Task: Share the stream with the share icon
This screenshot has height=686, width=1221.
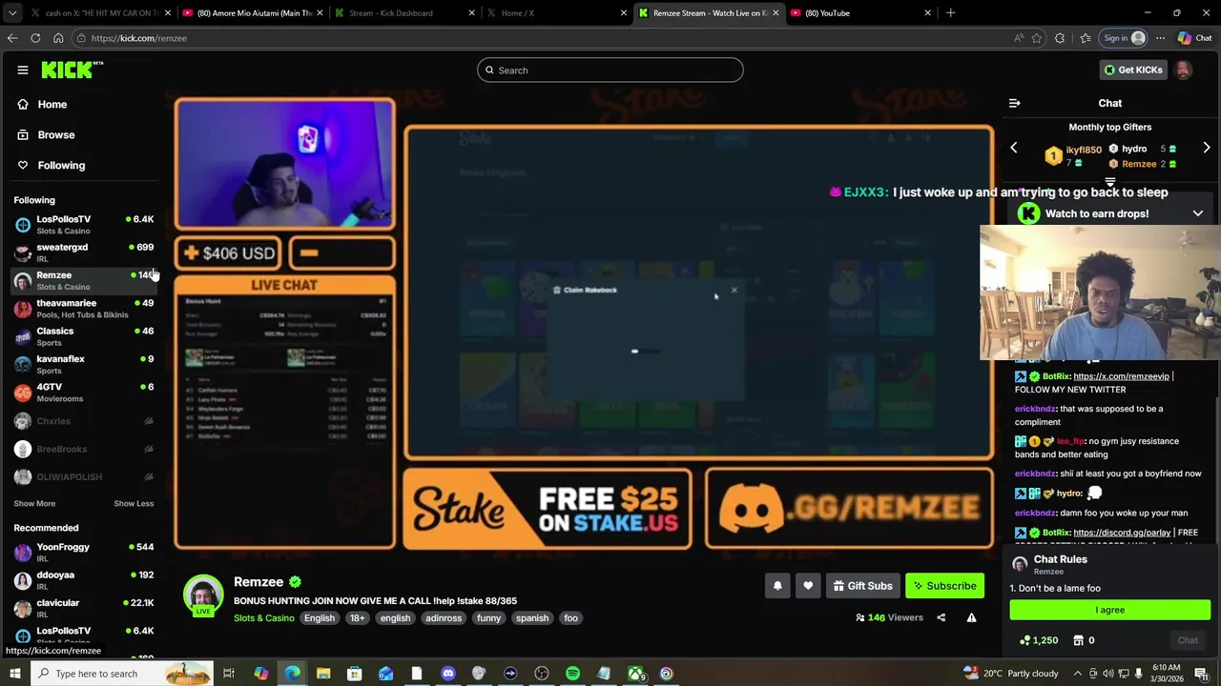Action: pyautogui.click(x=941, y=617)
